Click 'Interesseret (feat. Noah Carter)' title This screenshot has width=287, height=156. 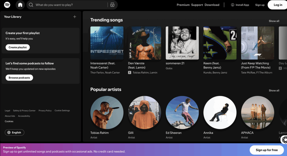103,65
